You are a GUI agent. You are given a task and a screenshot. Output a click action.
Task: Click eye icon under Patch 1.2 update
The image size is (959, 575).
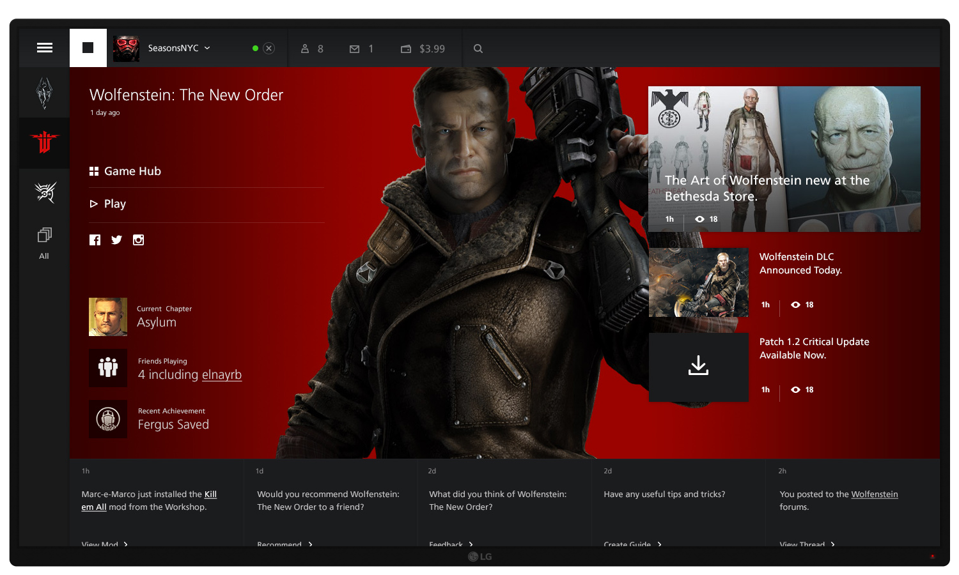(x=795, y=390)
